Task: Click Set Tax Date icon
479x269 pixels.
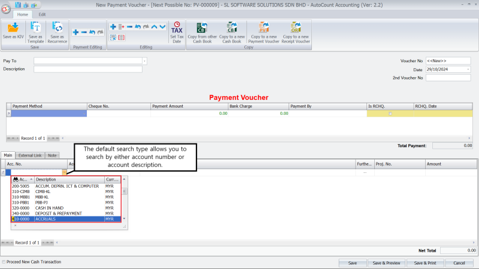Action: (177, 32)
